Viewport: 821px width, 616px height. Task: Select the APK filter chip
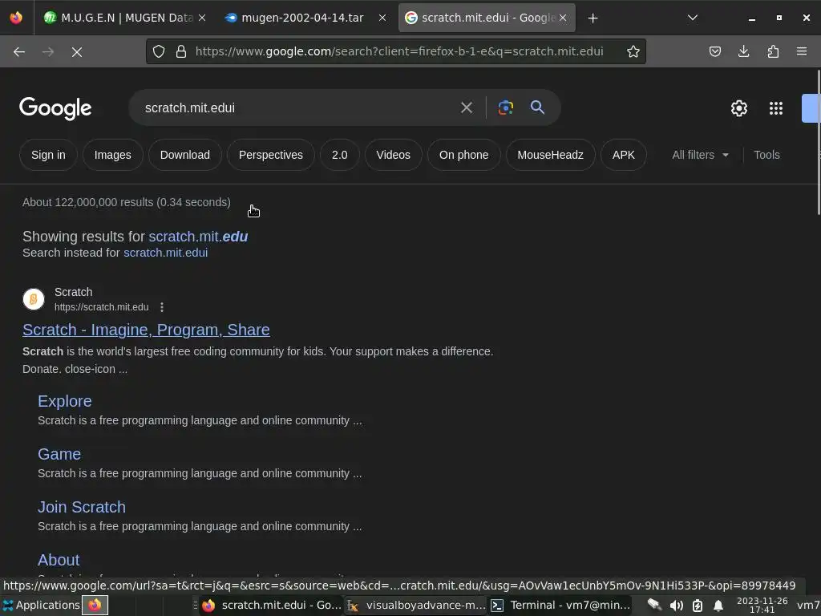point(624,155)
